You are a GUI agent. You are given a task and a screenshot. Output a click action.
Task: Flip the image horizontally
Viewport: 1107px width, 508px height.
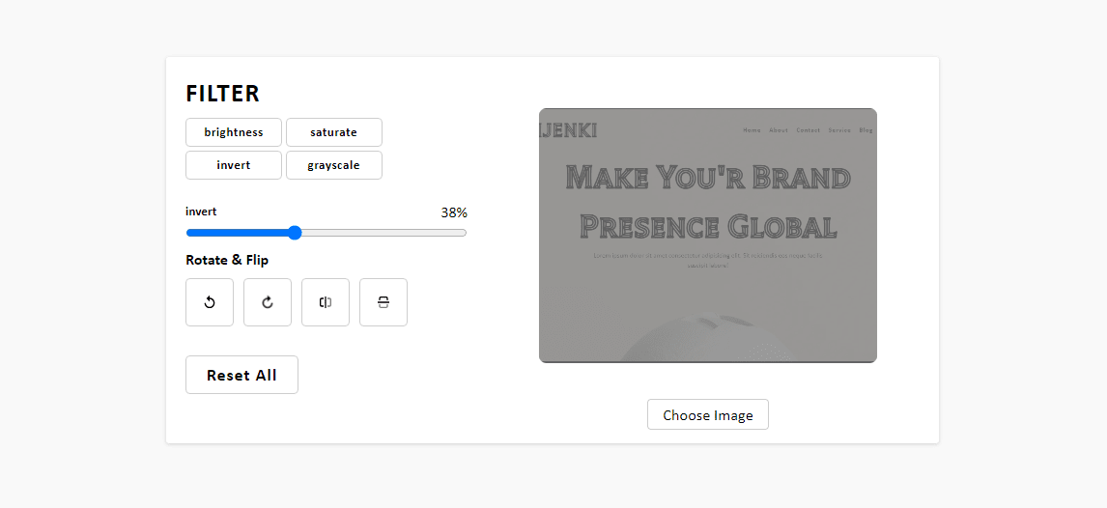tap(326, 302)
